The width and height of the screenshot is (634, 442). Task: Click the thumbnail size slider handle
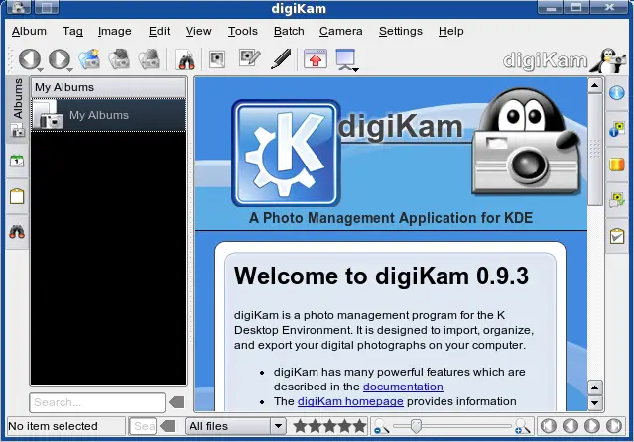pyautogui.click(x=416, y=426)
